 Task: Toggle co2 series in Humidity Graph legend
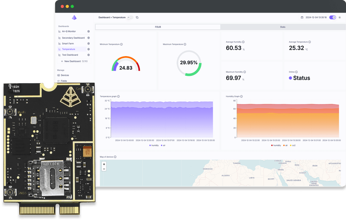tap(293, 145)
